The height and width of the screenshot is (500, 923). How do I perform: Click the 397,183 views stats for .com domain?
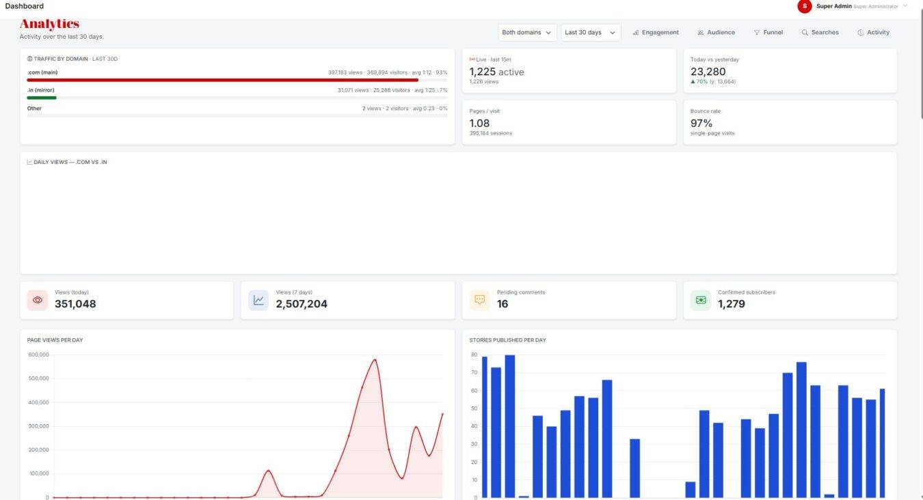click(388, 72)
